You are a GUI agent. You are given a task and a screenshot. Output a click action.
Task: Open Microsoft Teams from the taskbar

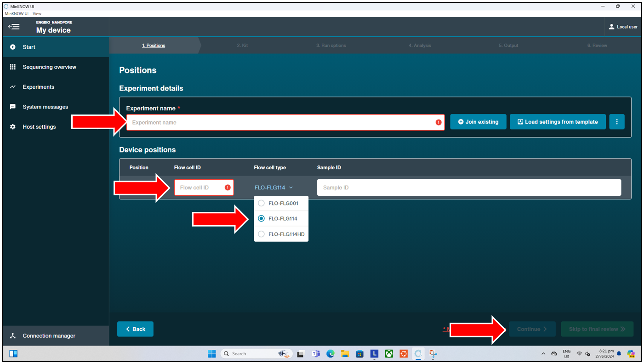click(x=316, y=354)
